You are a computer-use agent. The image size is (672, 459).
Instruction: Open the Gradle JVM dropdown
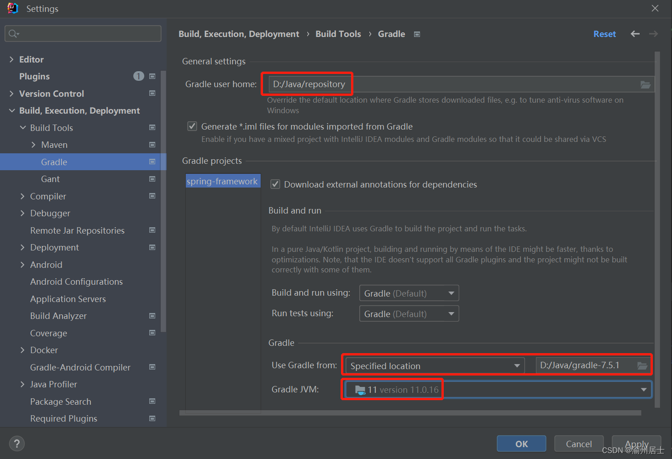click(x=498, y=390)
